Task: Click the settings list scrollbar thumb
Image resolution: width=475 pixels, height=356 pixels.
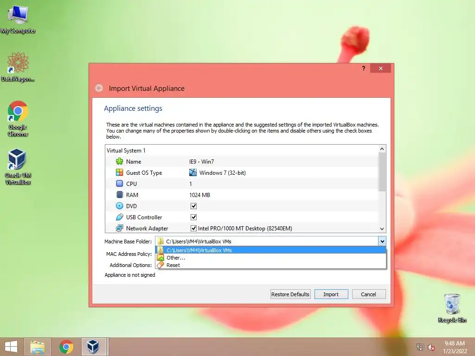Action: [x=382, y=172]
